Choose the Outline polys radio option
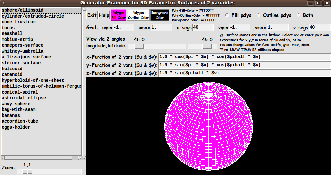 click(x=258, y=15)
